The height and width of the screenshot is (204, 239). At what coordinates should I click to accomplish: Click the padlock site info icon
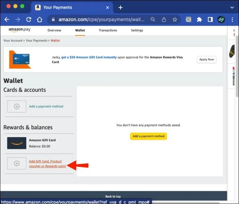(x=53, y=19)
